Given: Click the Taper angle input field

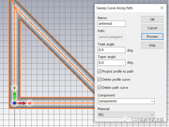Looking at the screenshot, I should 112,63.
